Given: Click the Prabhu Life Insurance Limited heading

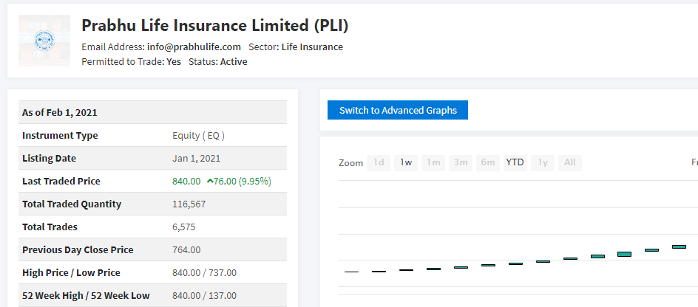Looking at the screenshot, I should (x=215, y=26).
